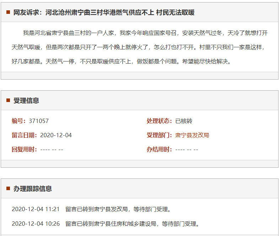This screenshot has width=280, height=236.
Task: Select the complaint title about 华港燃气供应不上
Action: pos(104,12)
